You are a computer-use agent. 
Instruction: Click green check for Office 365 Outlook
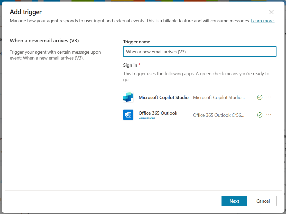tap(260, 115)
